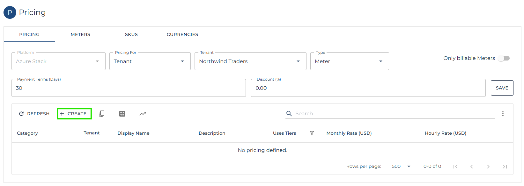
Task: Click the search magnifier icon
Action: click(289, 114)
